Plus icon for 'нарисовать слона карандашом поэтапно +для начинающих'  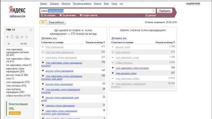tap(43, 110)
